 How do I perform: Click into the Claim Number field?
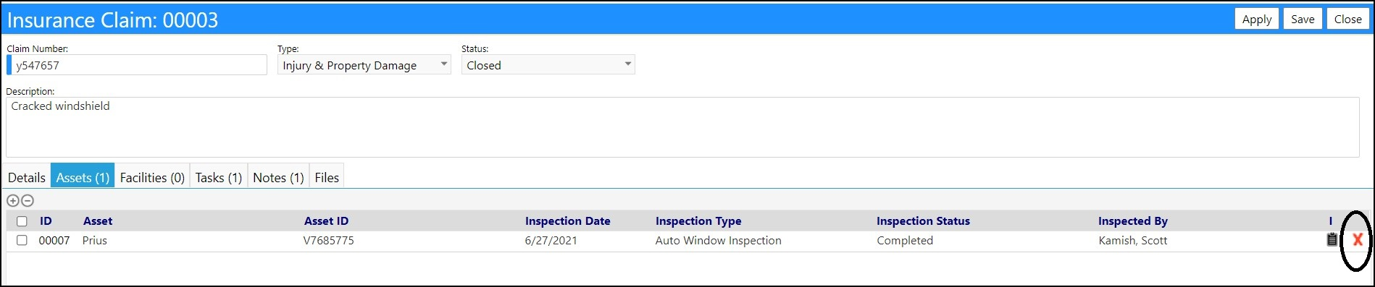[x=137, y=65]
